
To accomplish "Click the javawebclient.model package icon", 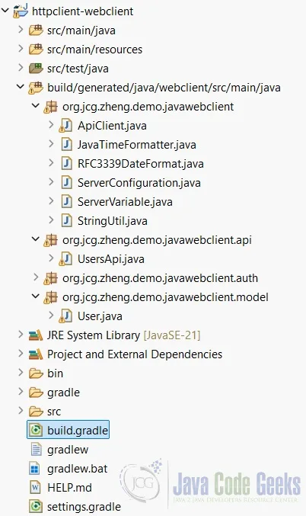I will coord(51,297).
